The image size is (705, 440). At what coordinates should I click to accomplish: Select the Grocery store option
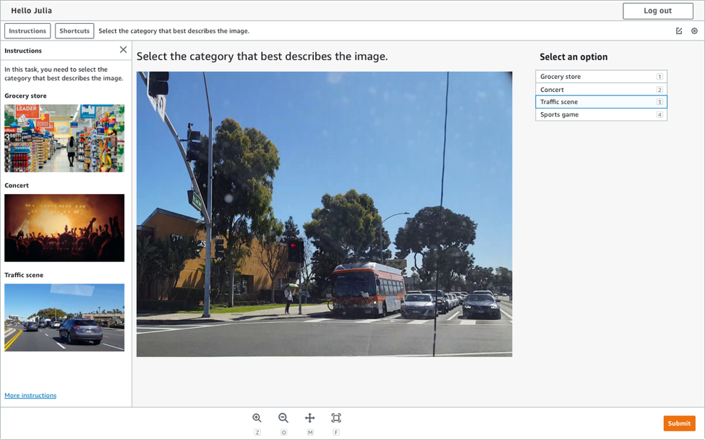coord(601,77)
